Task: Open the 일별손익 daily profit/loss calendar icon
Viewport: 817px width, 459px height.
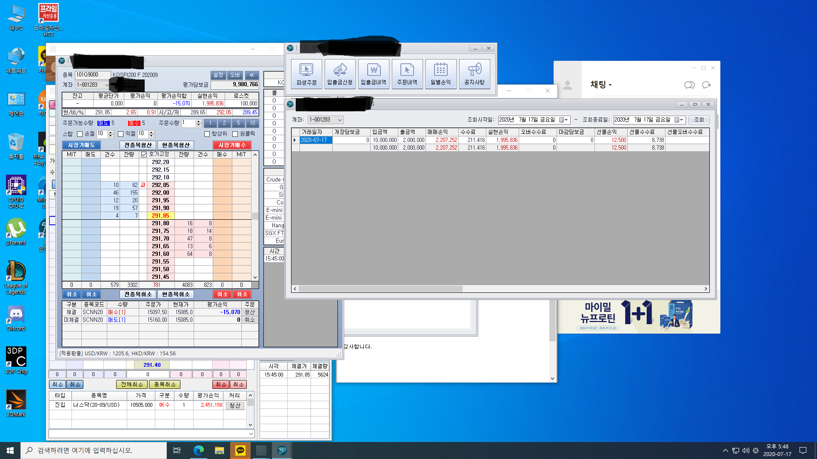Action: pos(441,74)
